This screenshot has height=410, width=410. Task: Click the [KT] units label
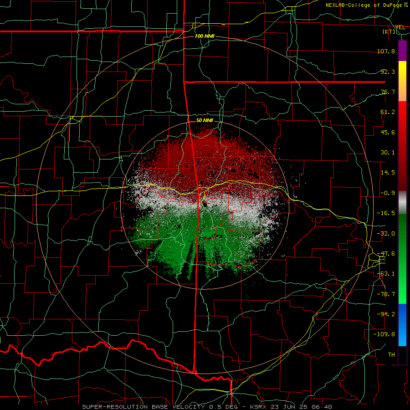(x=389, y=31)
